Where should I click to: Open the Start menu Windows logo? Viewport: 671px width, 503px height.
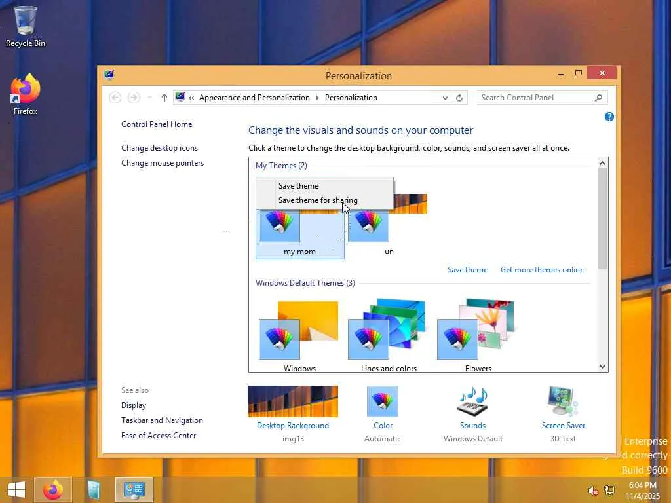click(x=16, y=490)
